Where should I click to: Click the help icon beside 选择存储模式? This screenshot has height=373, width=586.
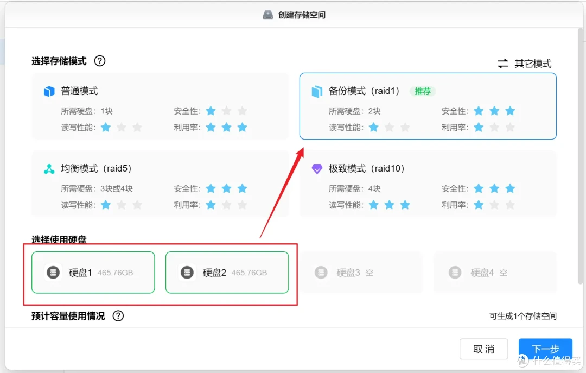click(x=100, y=61)
